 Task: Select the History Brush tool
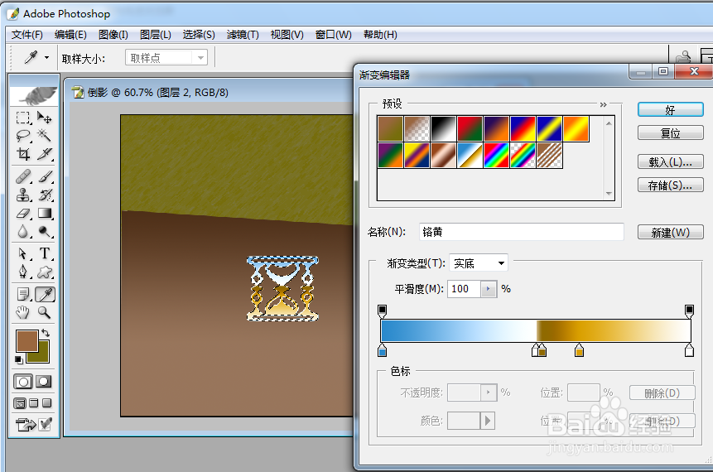[x=45, y=195]
